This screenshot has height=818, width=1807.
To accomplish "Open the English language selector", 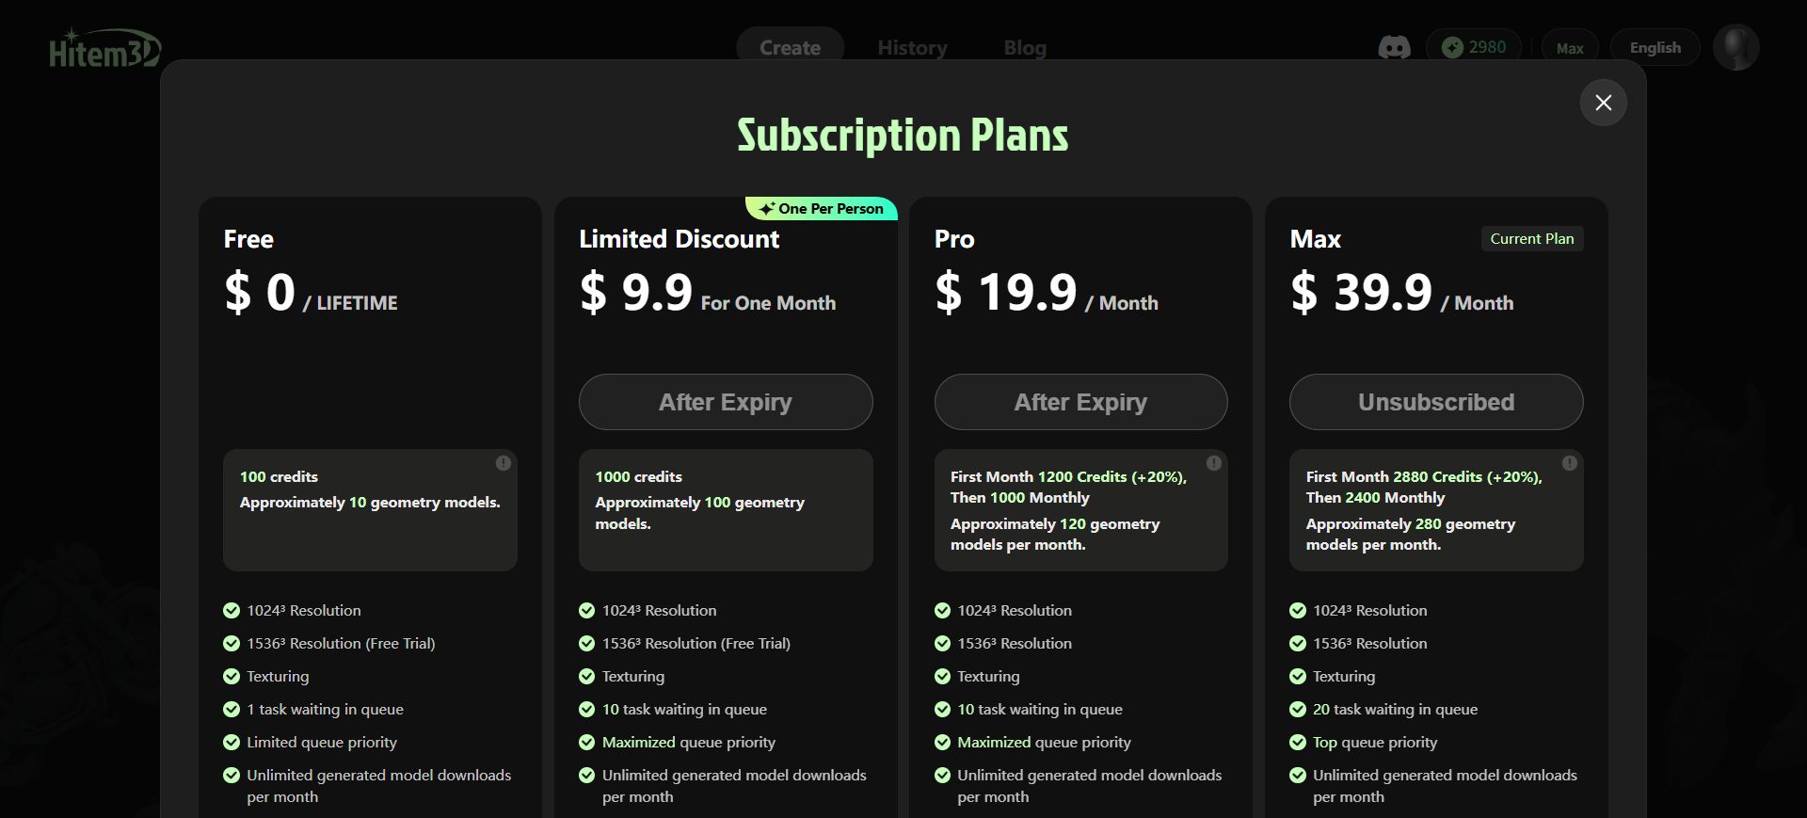I will tap(1655, 47).
